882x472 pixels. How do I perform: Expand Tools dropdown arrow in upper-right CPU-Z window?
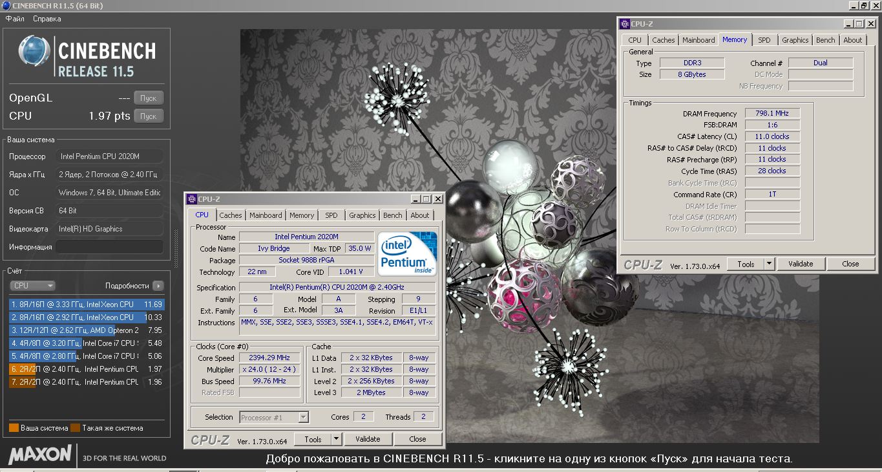tap(769, 264)
